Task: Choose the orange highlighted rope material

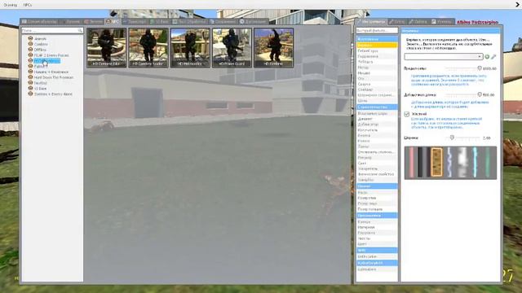Action: pyautogui.click(x=436, y=163)
